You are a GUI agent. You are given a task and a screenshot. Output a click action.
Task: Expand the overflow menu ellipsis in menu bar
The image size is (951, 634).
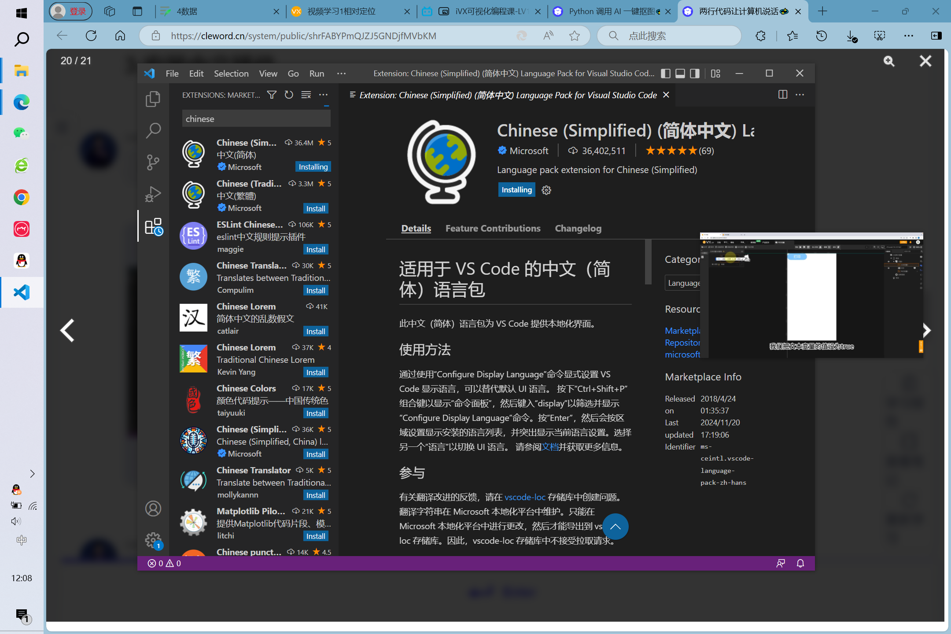[x=341, y=74]
